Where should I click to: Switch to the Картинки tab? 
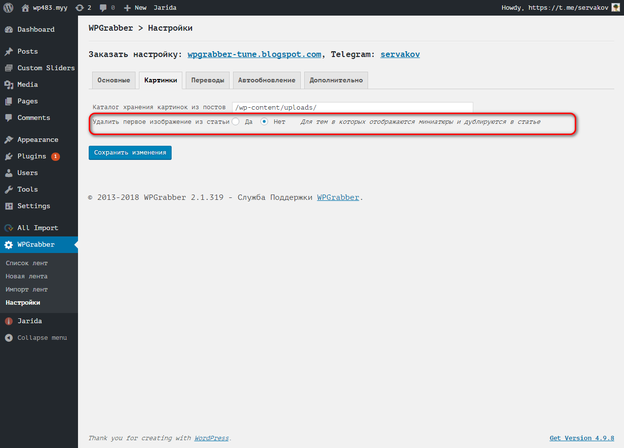[161, 80]
